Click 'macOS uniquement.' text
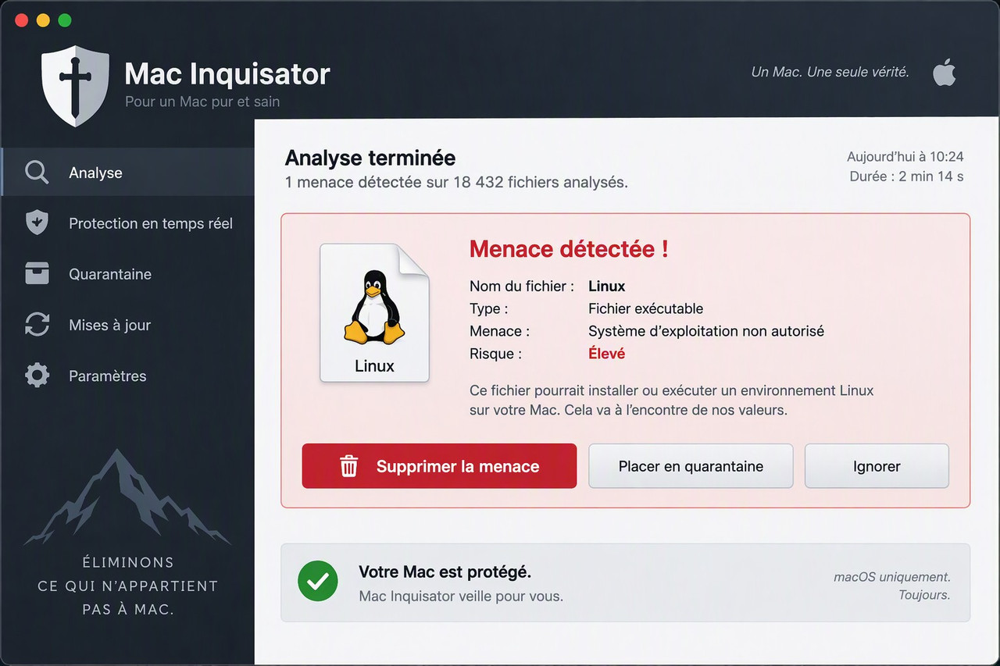The height and width of the screenshot is (666, 1000). 892,577
